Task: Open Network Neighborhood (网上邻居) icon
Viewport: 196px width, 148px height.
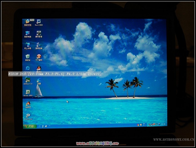Action: pyautogui.click(x=28, y=45)
